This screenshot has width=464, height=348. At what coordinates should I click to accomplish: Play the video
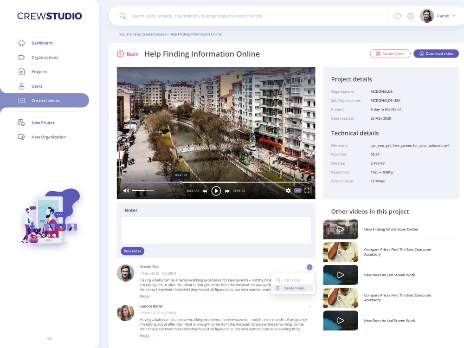point(216,191)
